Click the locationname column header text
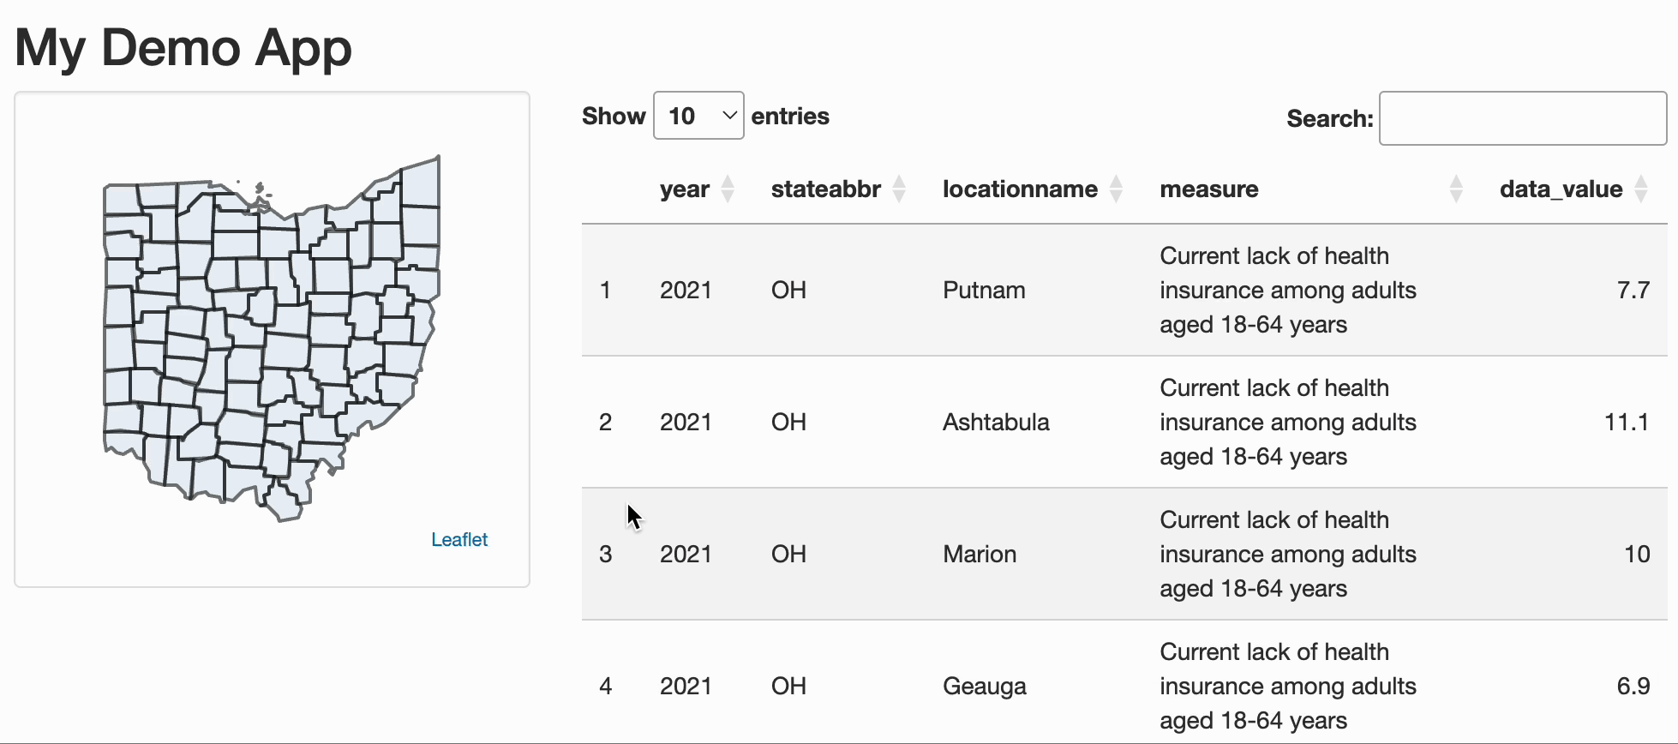 1020,189
